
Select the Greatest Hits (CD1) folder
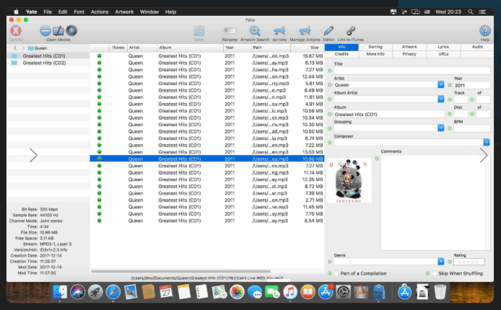point(44,56)
